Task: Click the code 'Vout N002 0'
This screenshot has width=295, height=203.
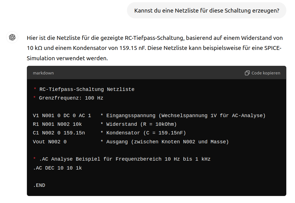Action: pyautogui.click(x=50, y=142)
